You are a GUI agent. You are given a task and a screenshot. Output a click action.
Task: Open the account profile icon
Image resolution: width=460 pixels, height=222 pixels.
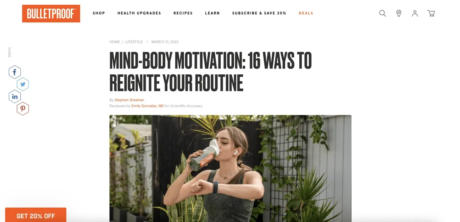click(415, 13)
